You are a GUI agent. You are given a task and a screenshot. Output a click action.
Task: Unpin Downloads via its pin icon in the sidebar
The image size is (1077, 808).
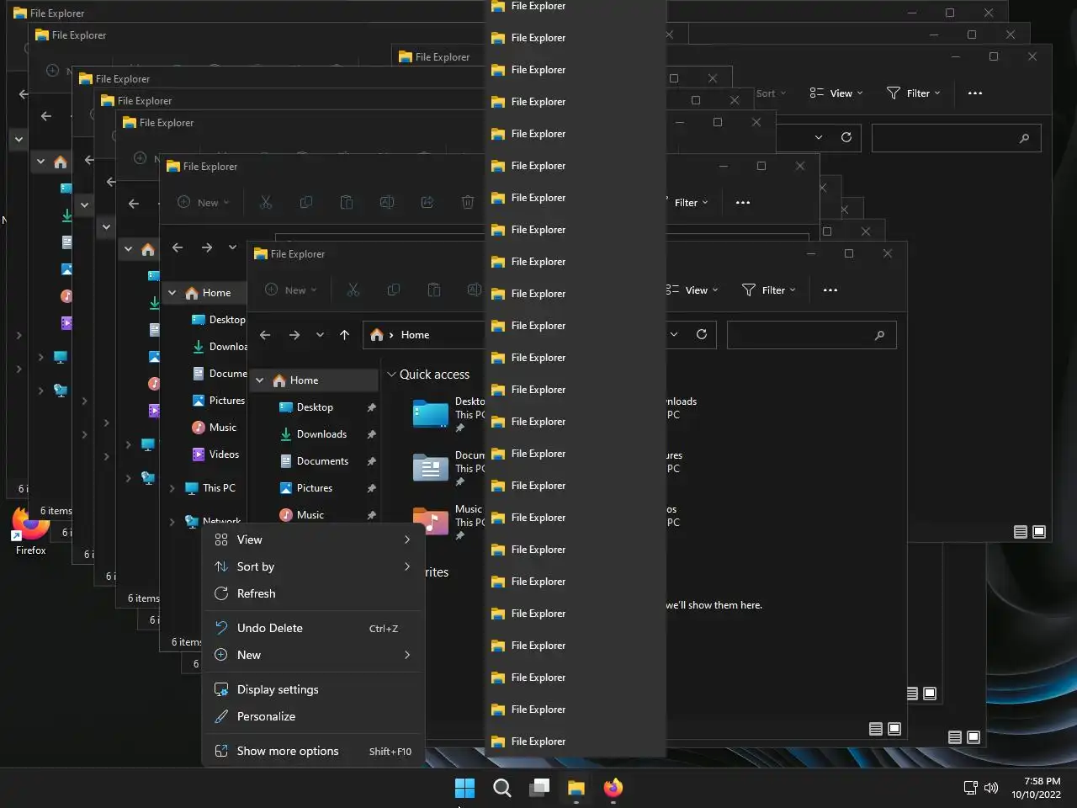tap(371, 434)
